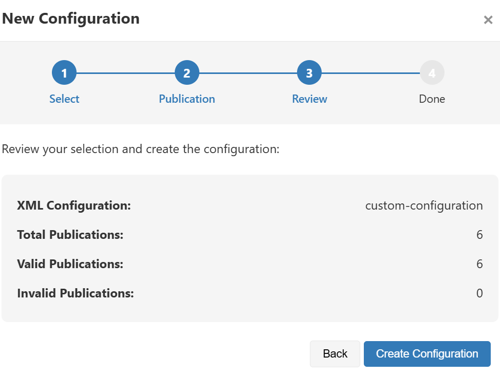Click the New Configuration dialog title
This screenshot has width=500, height=375.
[71, 18]
